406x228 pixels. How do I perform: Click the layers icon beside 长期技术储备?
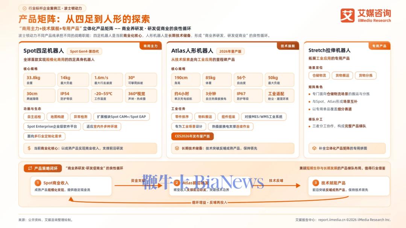177,148
